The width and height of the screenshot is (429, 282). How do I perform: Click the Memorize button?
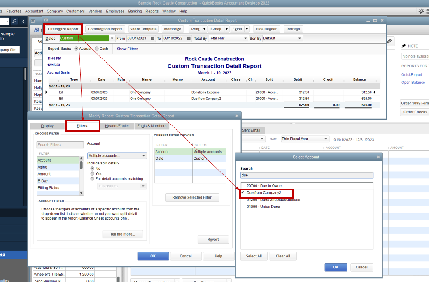173,29
